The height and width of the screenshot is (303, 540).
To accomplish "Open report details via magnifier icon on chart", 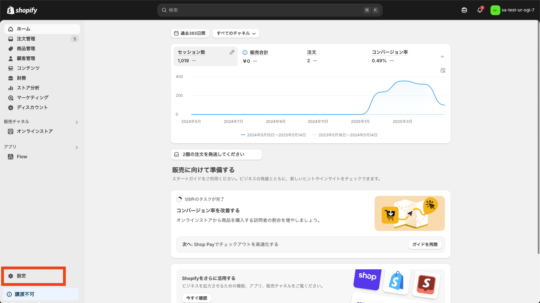I will pos(443,70).
